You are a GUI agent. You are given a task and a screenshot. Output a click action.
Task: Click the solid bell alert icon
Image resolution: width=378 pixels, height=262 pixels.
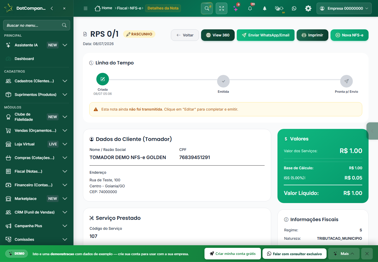[x=265, y=8]
